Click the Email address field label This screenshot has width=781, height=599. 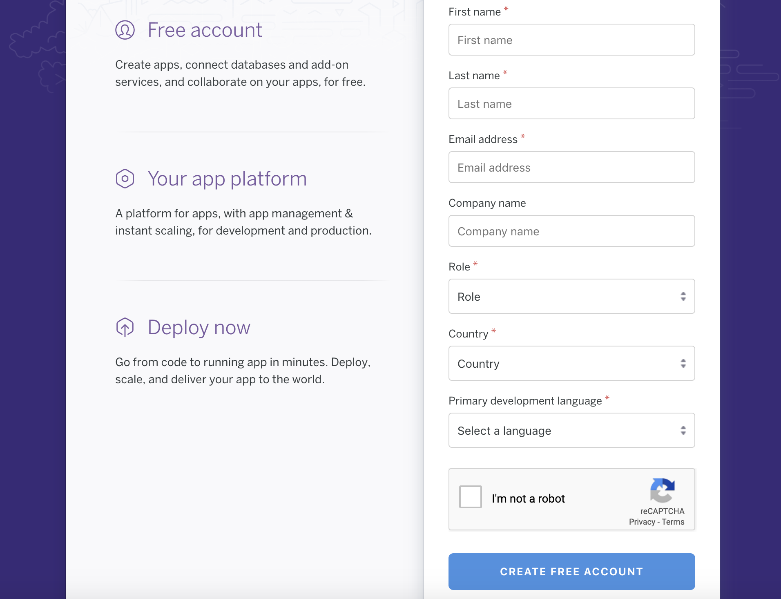click(x=483, y=139)
